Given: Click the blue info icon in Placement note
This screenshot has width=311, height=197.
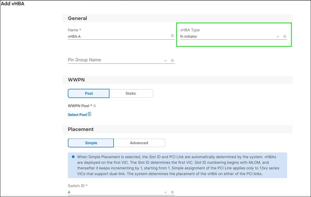Looking at the screenshot, I should [73, 157].
